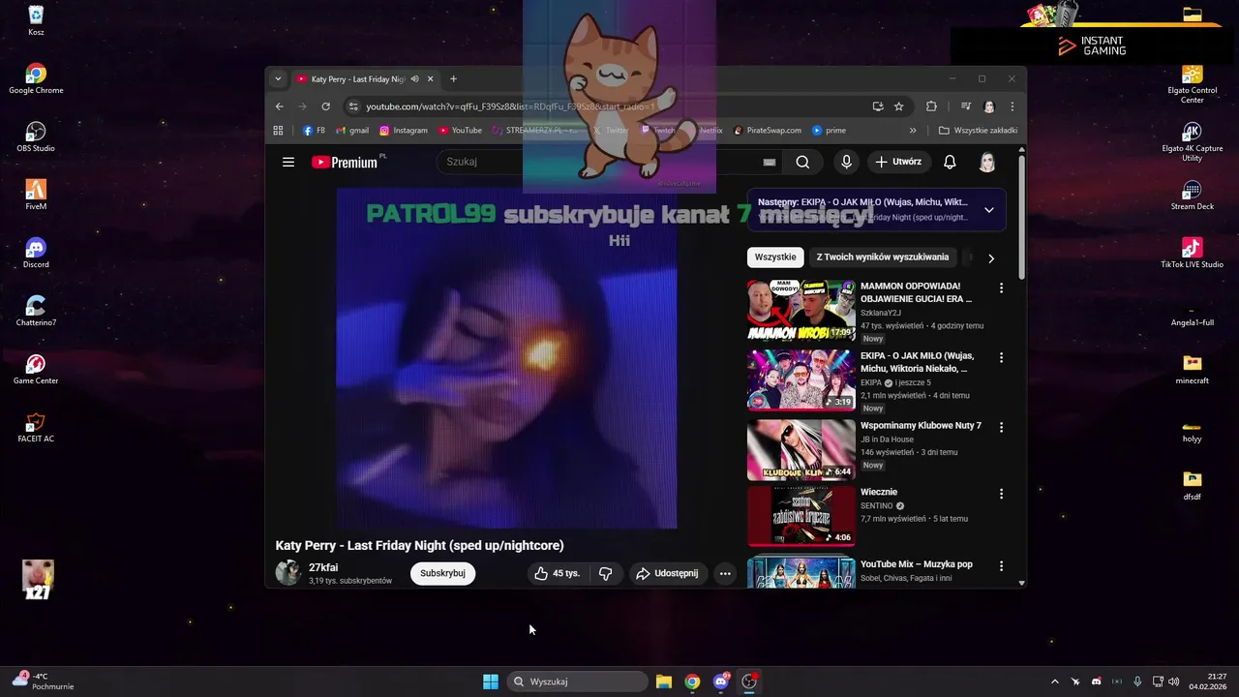This screenshot has width=1239, height=697.
Task: Select TikTok LIVE Studio desktop icon
Action: coord(1192,252)
